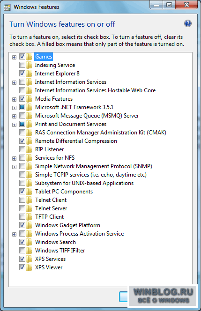Viewport: 201px width, 311px height.
Task: Expand the Games node
Action: pyautogui.click(x=14, y=57)
